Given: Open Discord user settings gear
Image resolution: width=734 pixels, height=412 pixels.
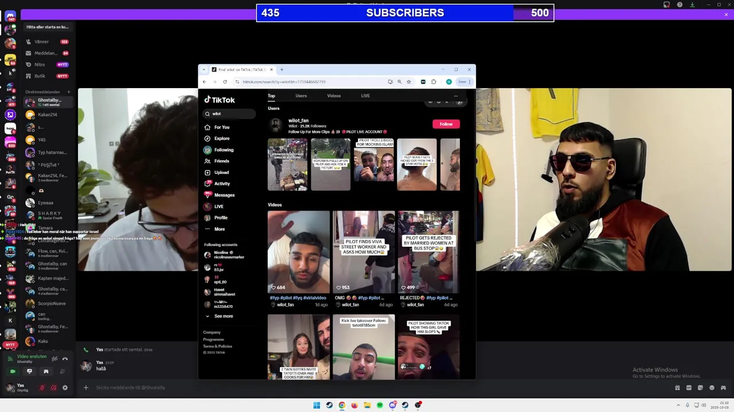Looking at the screenshot, I should click(65, 387).
